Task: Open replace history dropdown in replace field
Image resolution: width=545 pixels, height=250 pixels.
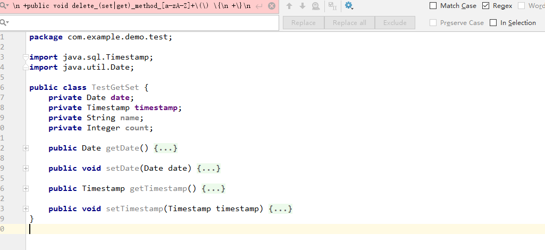Action: pyautogui.click(x=4, y=22)
